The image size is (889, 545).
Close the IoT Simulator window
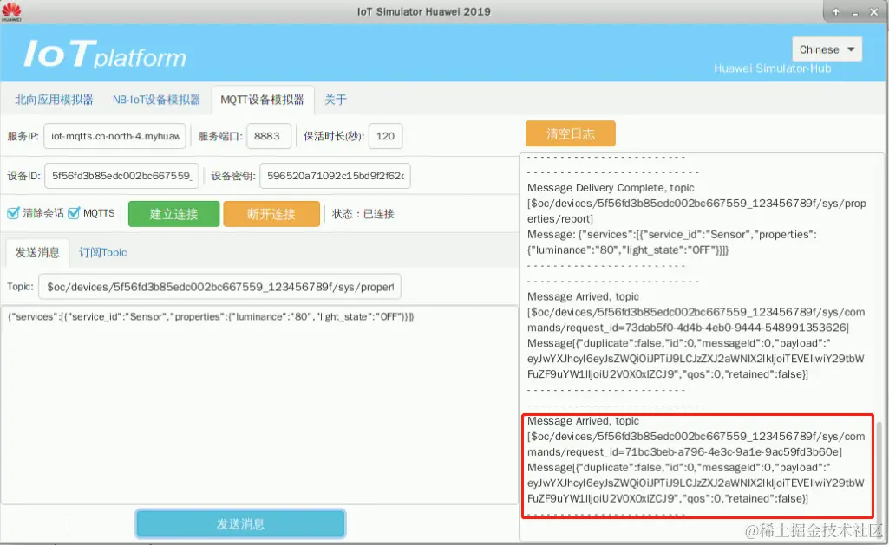(x=873, y=12)
